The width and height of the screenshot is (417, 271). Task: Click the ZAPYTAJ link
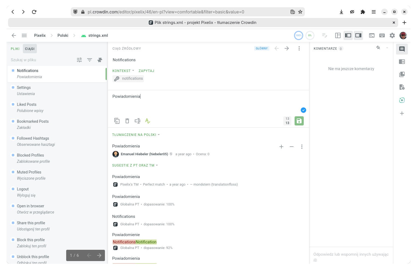[146, 71]
